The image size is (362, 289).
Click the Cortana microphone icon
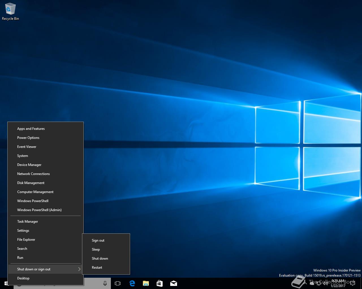point(105,283)
